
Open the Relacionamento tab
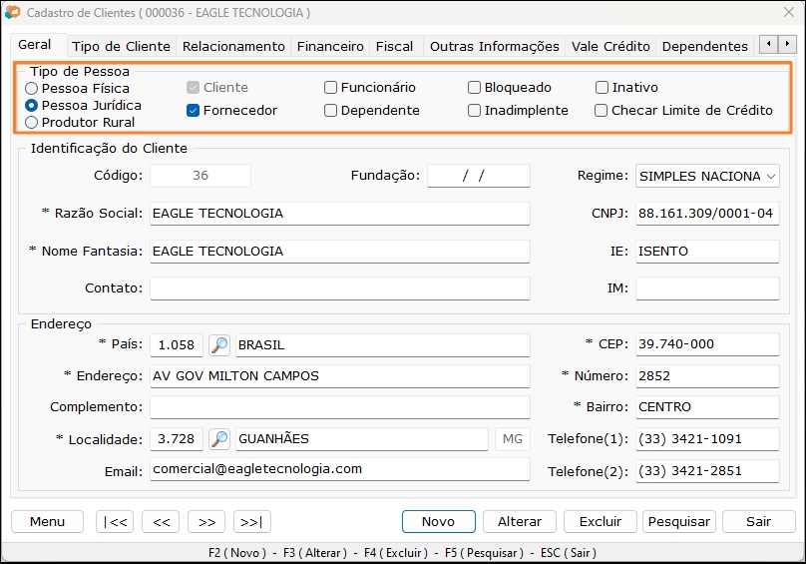(233, 46)
